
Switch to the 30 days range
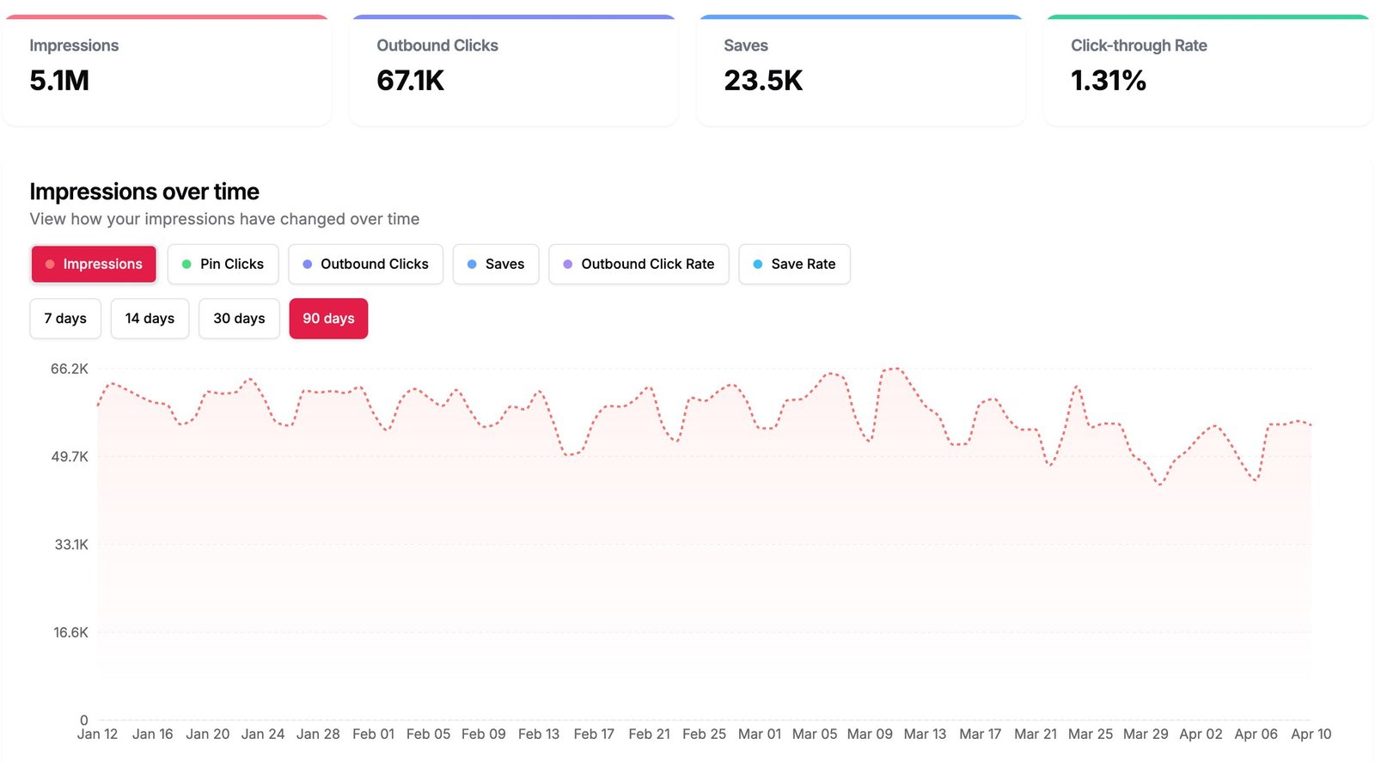click(239, 319)
